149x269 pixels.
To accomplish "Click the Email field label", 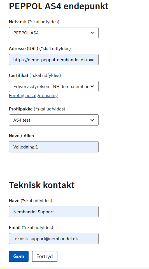I will tap(15, 228).
